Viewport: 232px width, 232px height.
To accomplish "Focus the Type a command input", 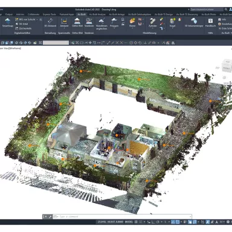I will [x=121, y=217].
